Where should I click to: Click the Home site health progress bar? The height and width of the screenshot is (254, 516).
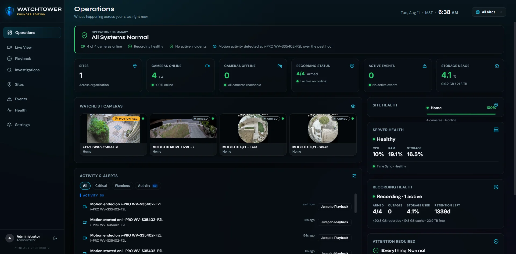pos(461,114)
